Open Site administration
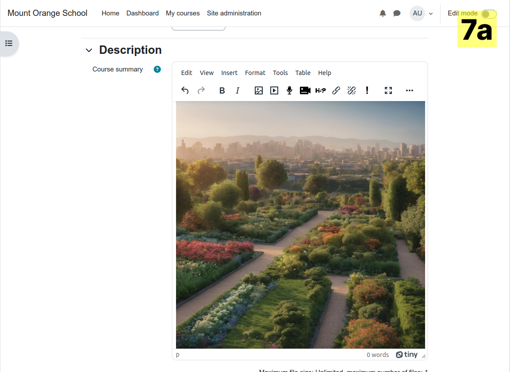 pyautogui.click(x=234, y=13)
